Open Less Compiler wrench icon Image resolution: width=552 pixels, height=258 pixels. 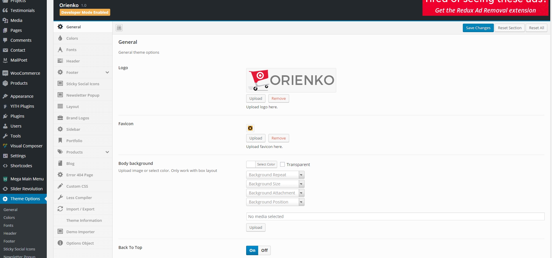[x=60, y=198]
